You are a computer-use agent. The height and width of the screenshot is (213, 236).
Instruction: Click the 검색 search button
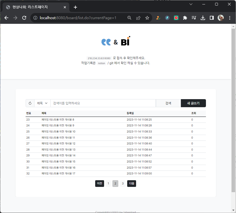click(168, 103)
